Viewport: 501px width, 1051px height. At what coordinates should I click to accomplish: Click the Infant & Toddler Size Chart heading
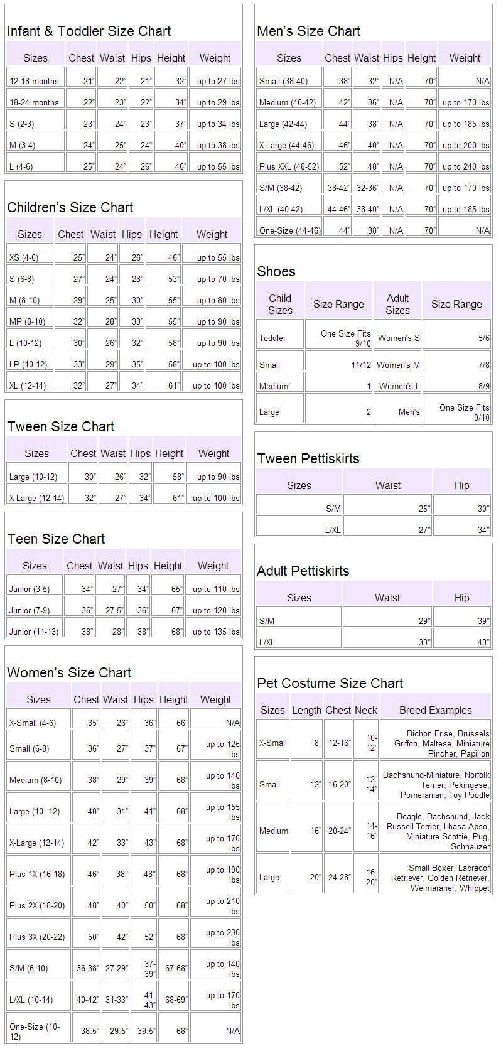point(89,31)
